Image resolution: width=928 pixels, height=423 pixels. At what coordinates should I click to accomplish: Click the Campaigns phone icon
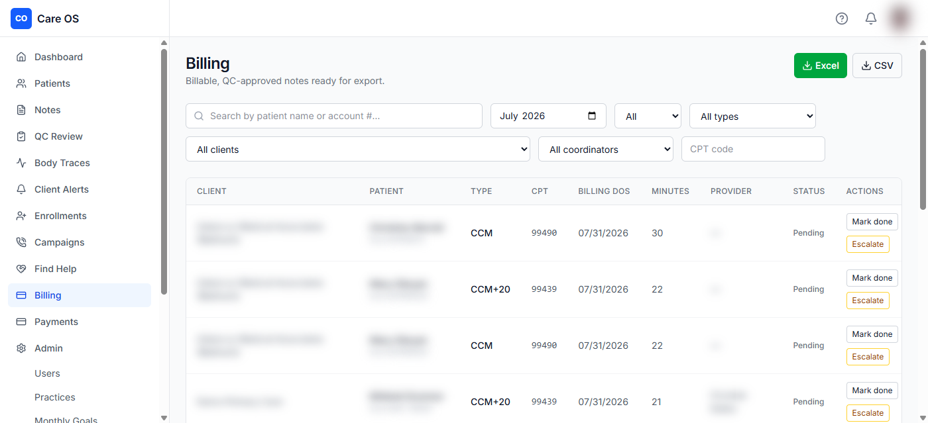point(21,242)
